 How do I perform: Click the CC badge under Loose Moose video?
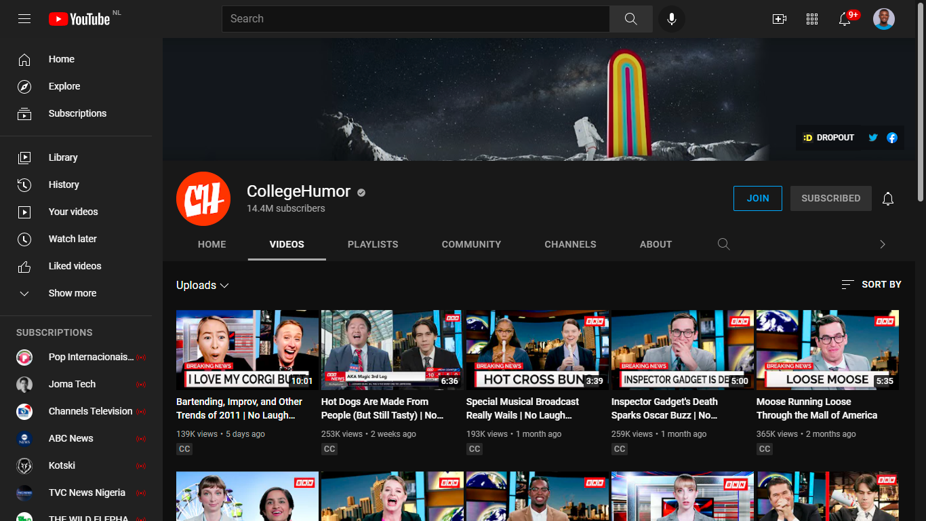tap(765, 449)
